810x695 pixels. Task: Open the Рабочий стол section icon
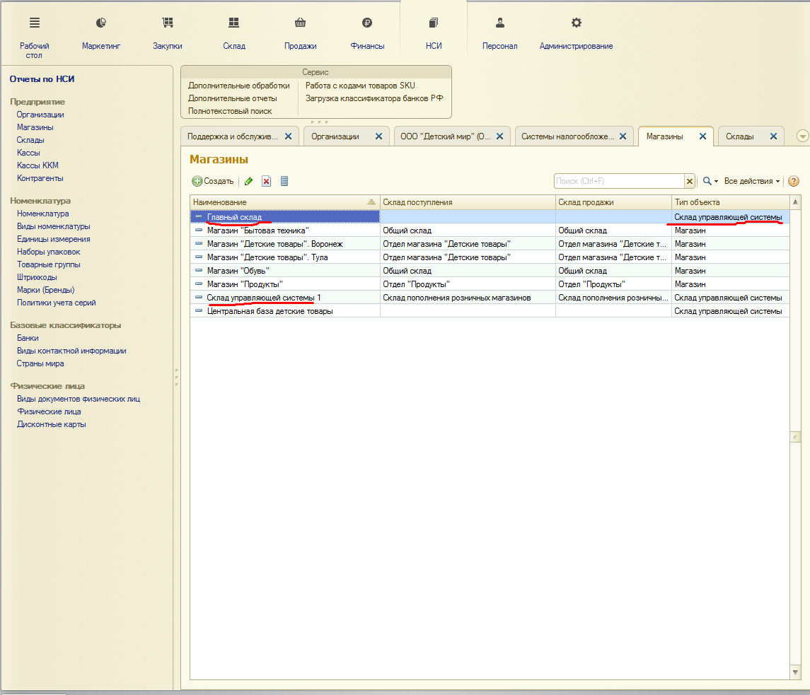tap(35, 23)
